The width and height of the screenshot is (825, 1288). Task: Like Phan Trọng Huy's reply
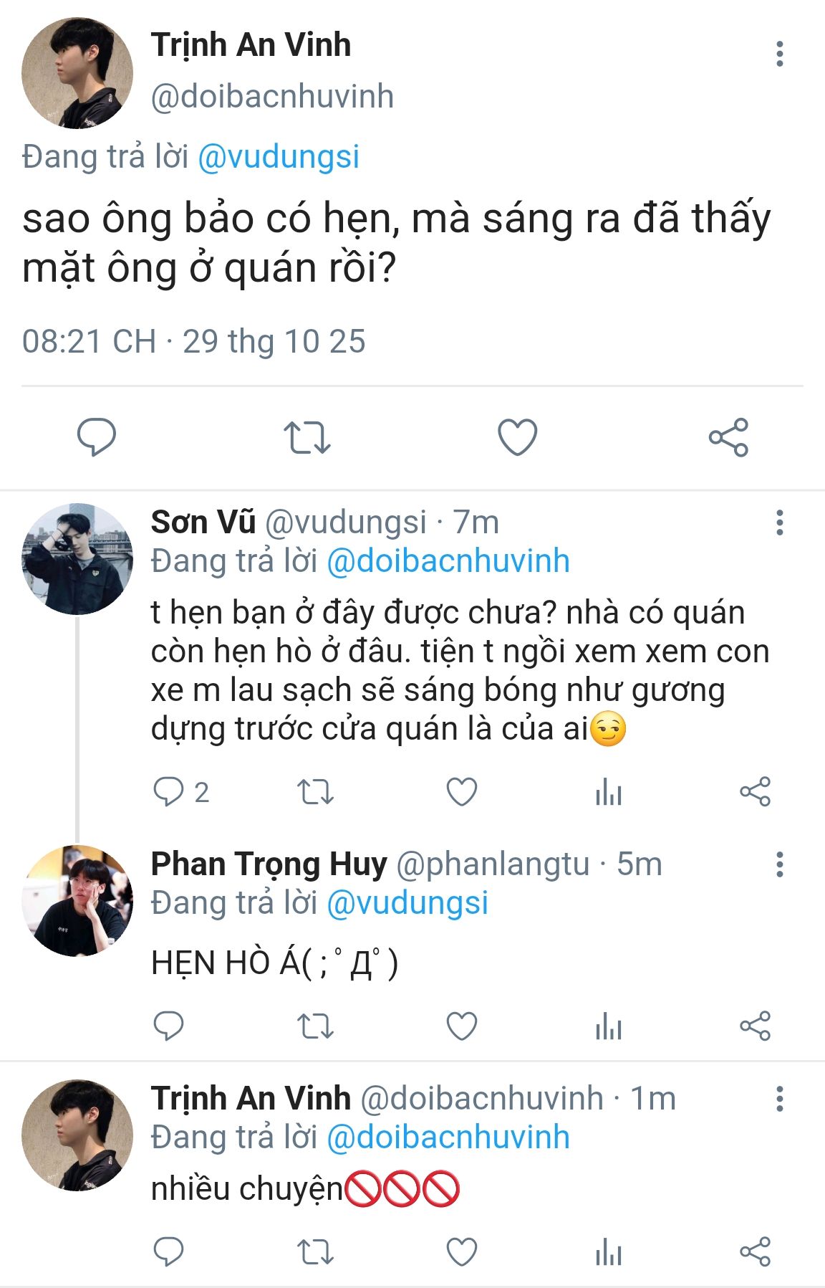coord(462,1026)
